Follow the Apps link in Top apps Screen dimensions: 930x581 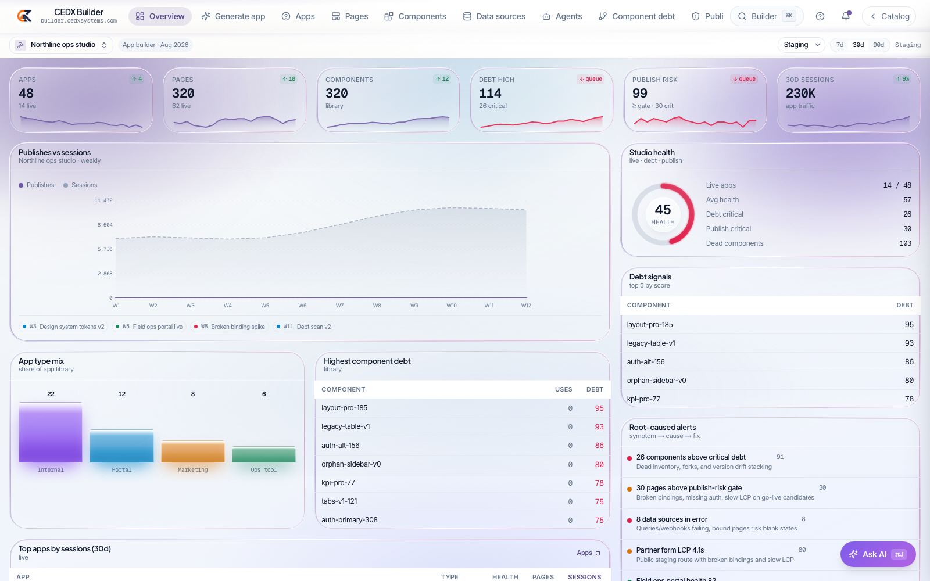pyautogui.click(x=588, y=553)
